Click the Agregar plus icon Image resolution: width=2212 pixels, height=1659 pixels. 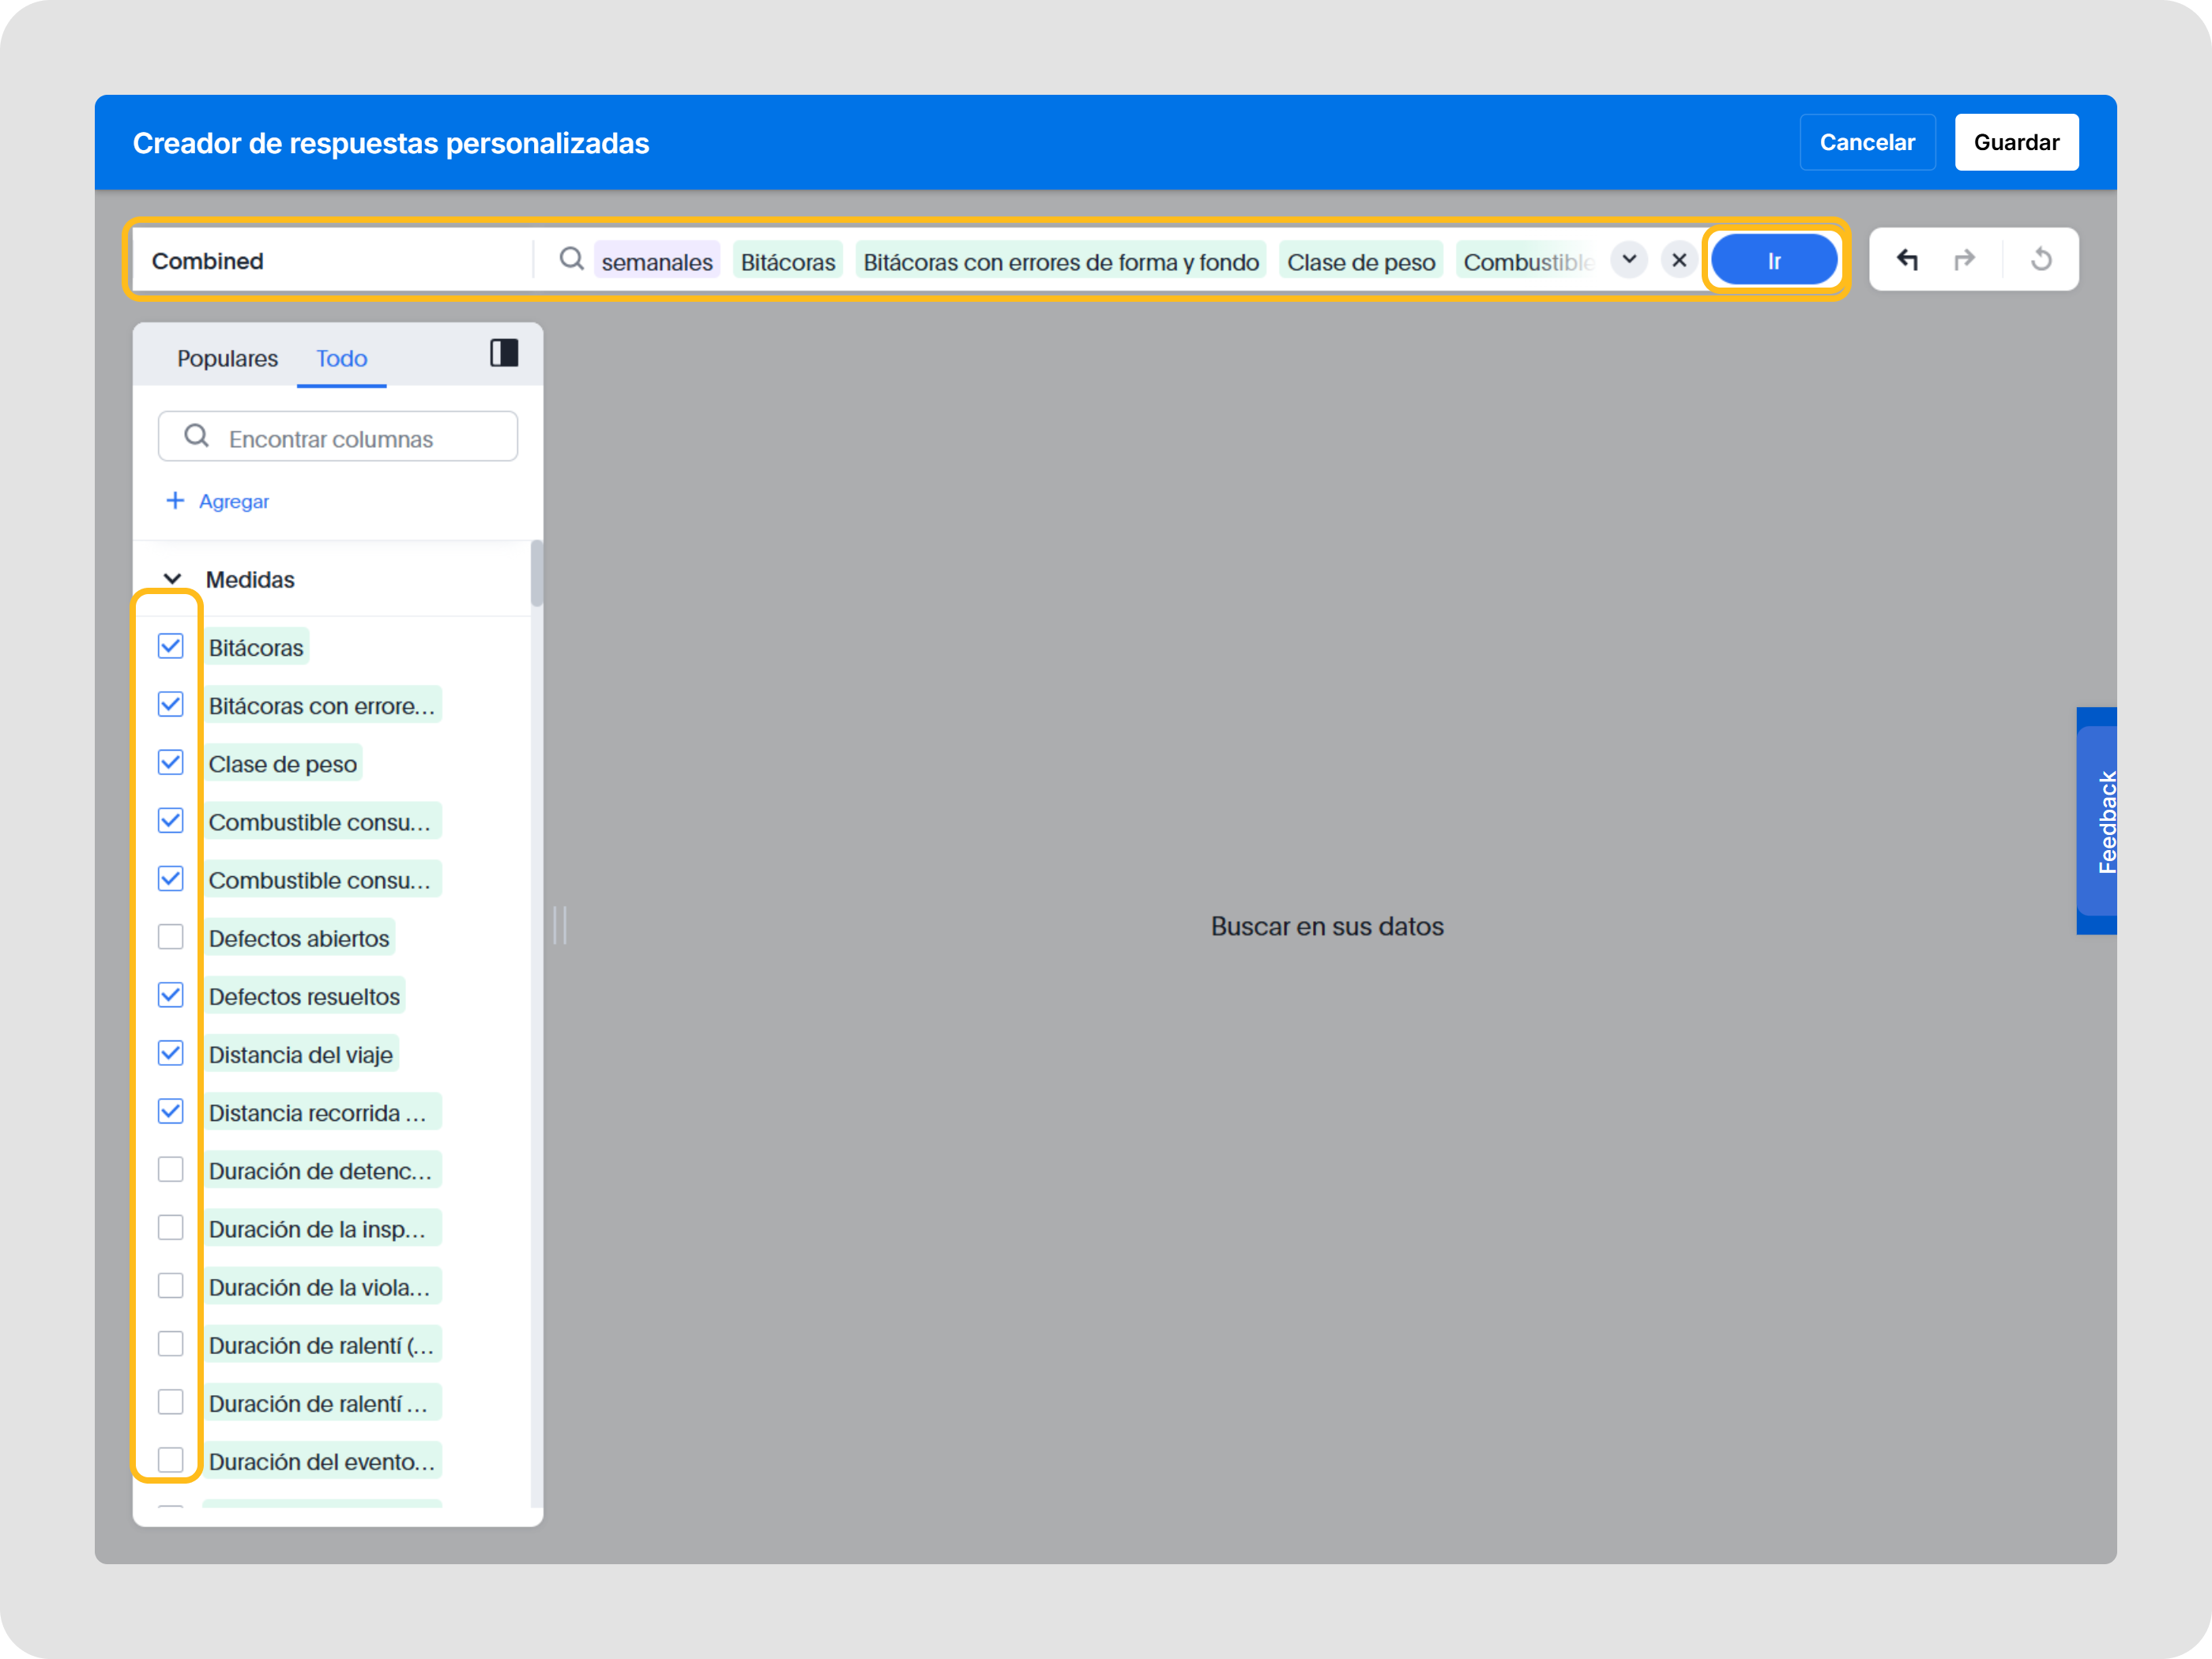pyautogui.click(x=176, y=500)
